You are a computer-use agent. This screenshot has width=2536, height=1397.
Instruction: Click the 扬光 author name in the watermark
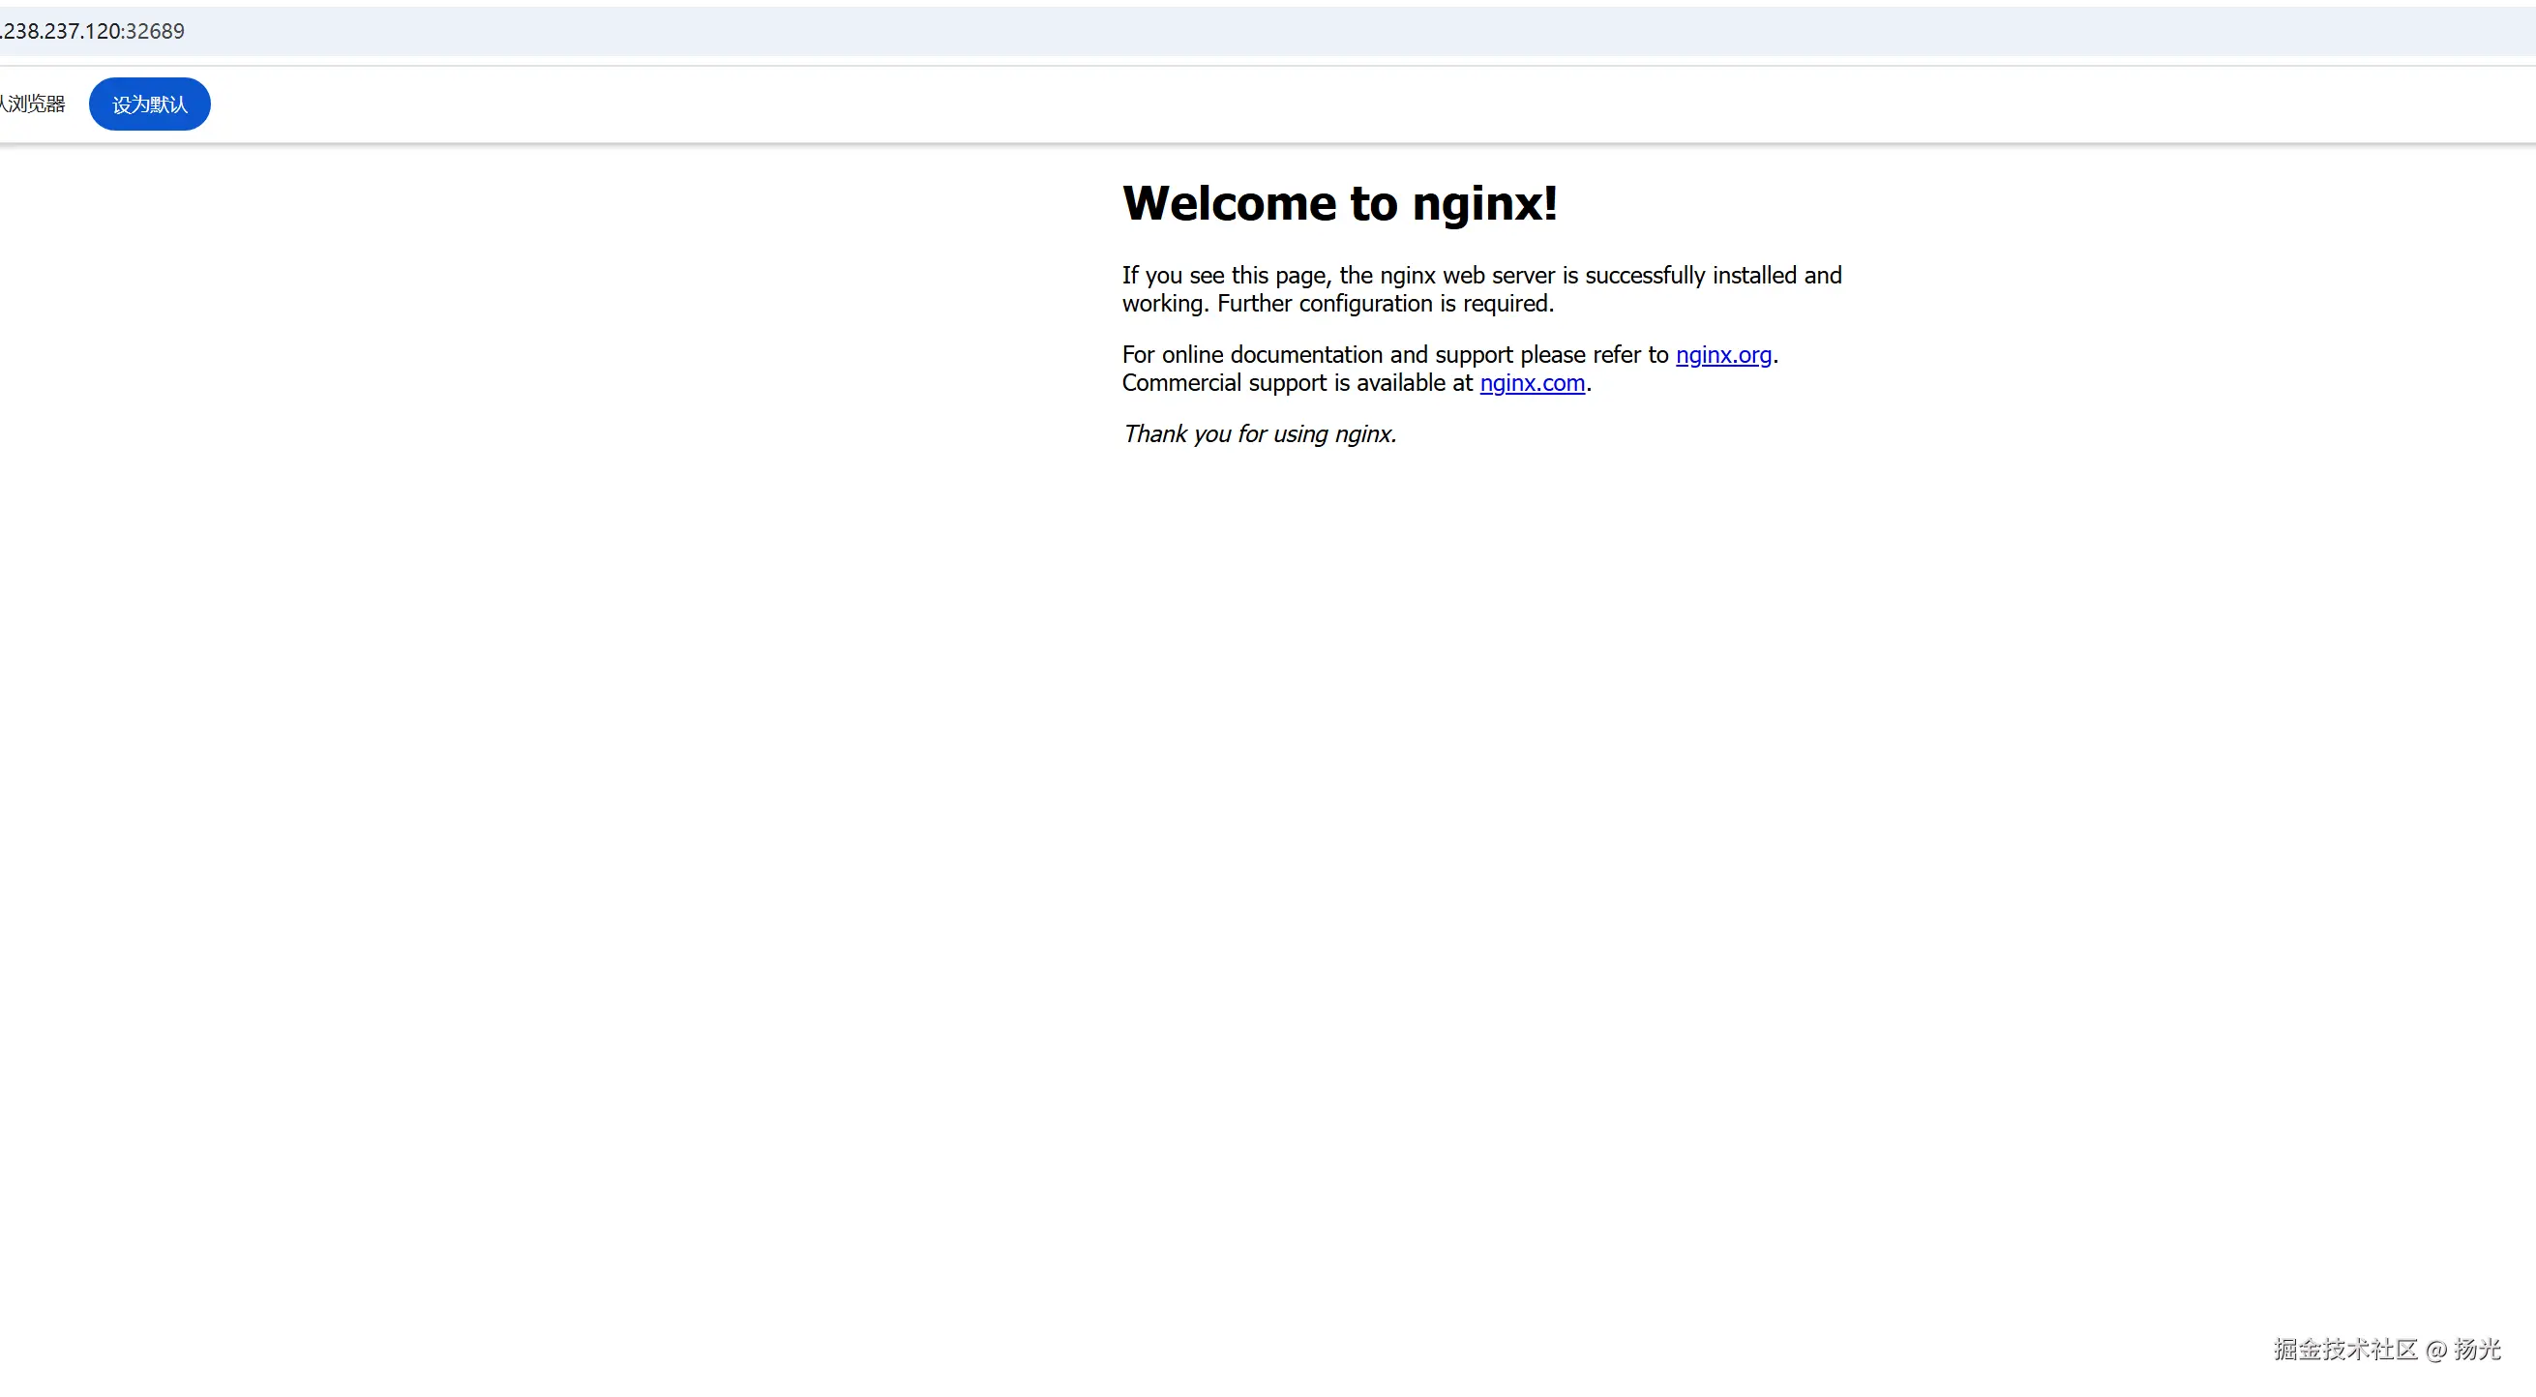point(2477,1350)
